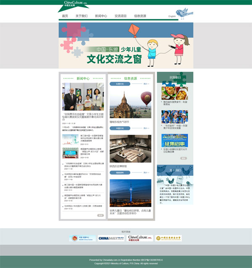252x268 pixels.
Task: Open the night-time TV tower image
Action: click(130, 193)
